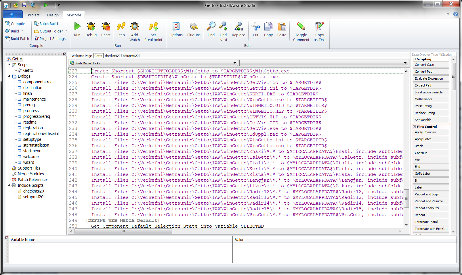462x275 pixels.
Task: Click Set Breakpoint icon
Action: (x=153, y=27)
